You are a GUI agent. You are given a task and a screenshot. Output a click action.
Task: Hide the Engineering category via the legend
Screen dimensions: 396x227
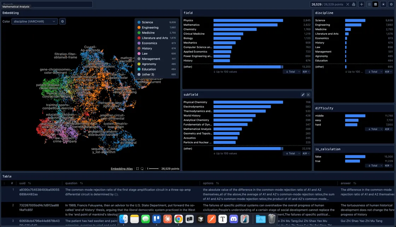[149, 27]
